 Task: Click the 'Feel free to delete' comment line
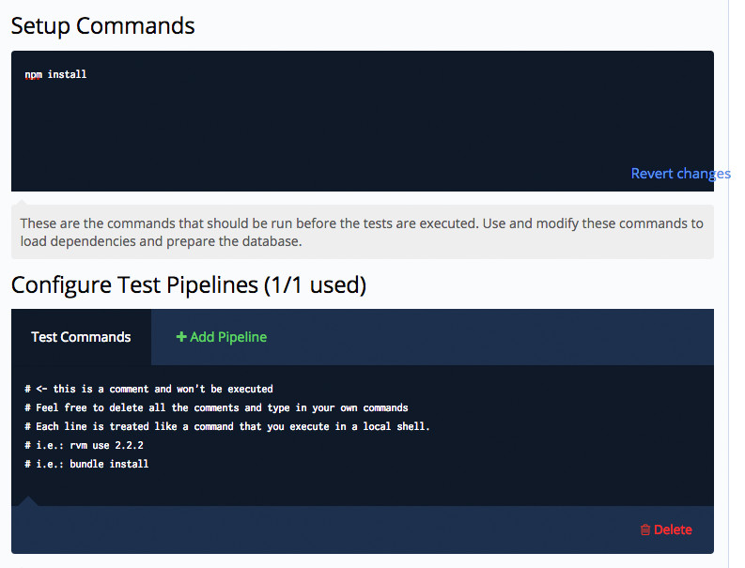216,407
